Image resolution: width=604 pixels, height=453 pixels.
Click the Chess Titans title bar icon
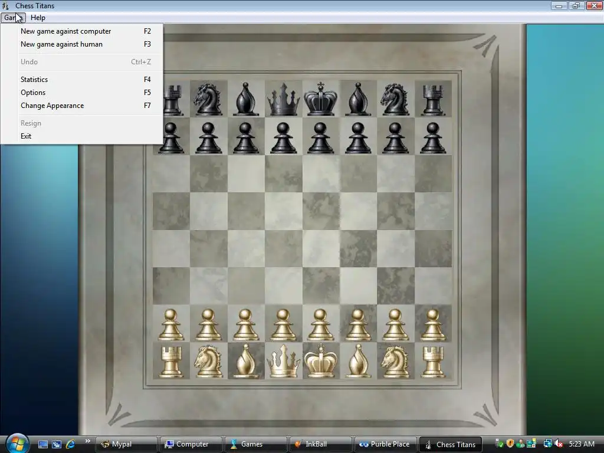pos(5,6)
